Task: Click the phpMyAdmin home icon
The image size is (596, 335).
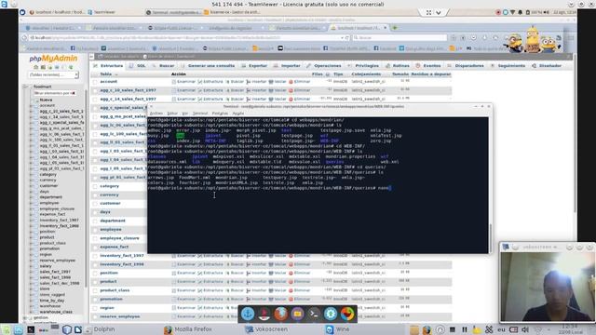Action: (x=35, y=67)
